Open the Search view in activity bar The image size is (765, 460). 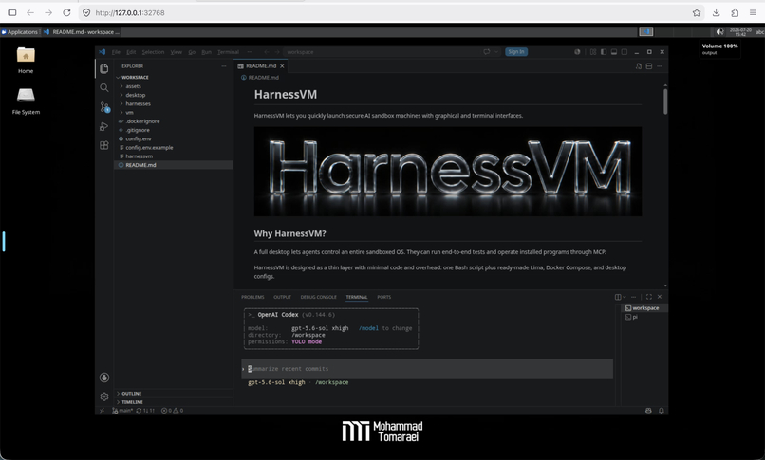pyautogui.click(x=103, y=87)
